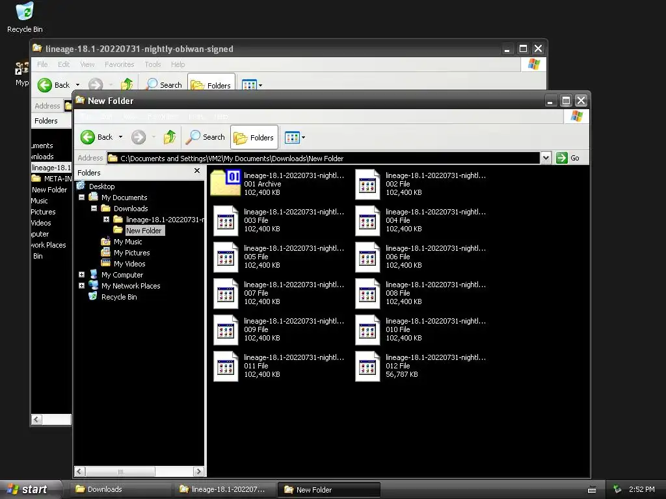Click Search in lineage window toolbar
The image size is (666, 499).
(x=164, y=85)
